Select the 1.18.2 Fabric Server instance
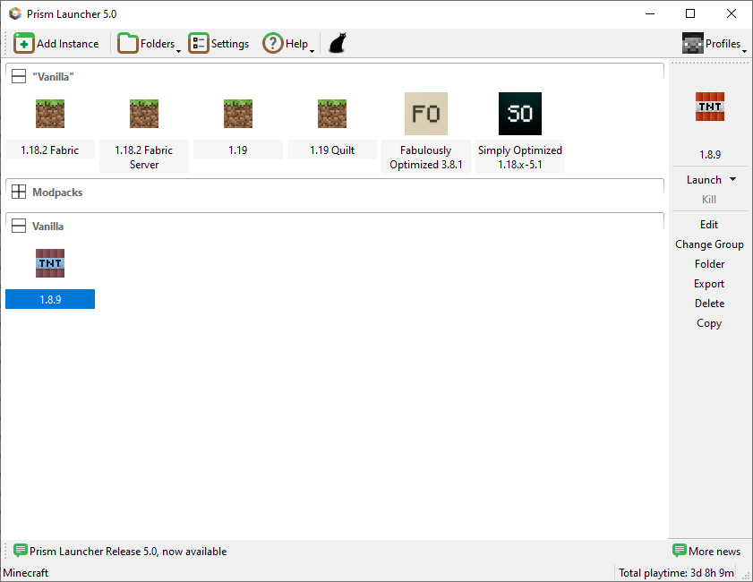Viewport: 753px width, 582px height. (143, 114)
